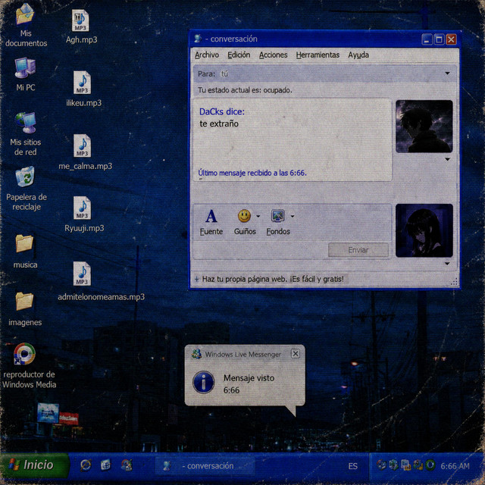Open the Herramientas menu

[x=318, y=55]
